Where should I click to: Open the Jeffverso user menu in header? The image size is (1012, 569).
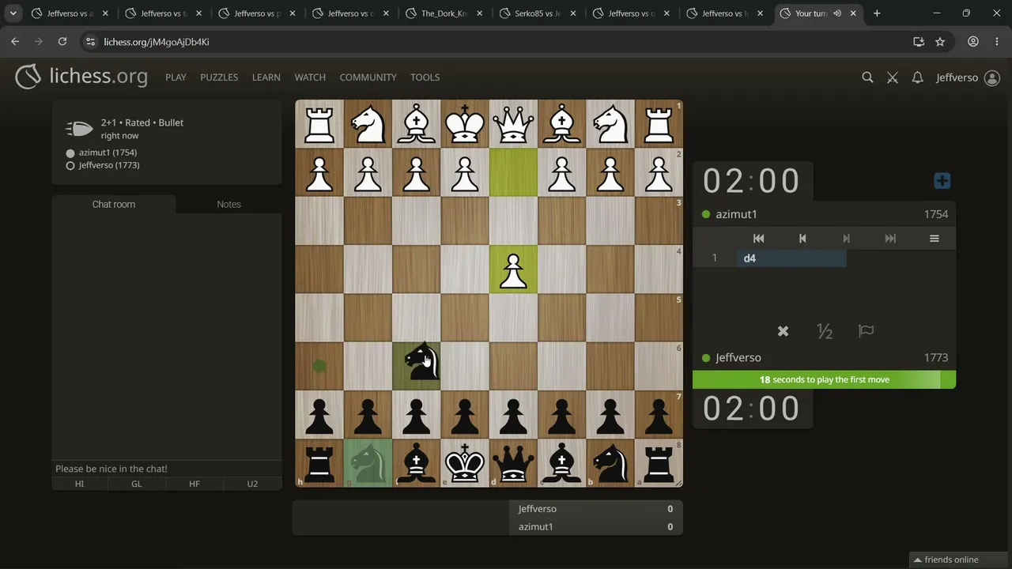968,77
